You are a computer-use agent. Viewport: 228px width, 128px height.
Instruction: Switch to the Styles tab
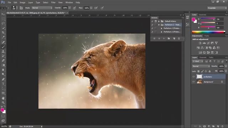tap(207, 36)
